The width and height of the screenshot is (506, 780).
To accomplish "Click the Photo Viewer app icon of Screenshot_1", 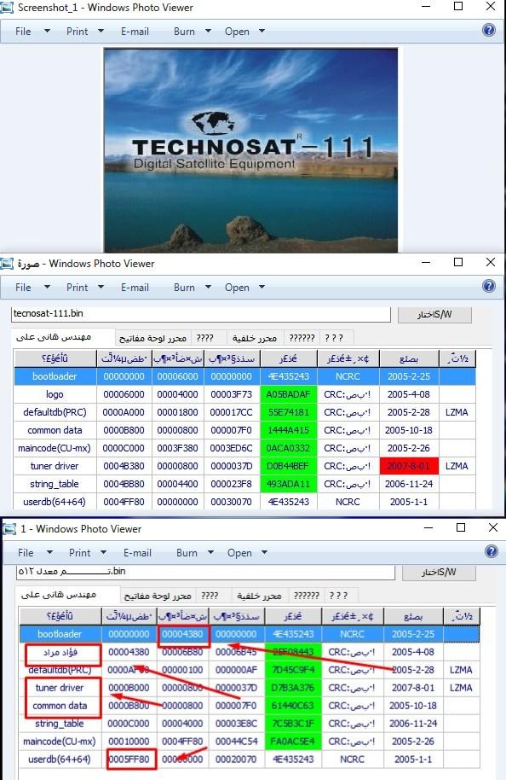I will click(7, 8).
